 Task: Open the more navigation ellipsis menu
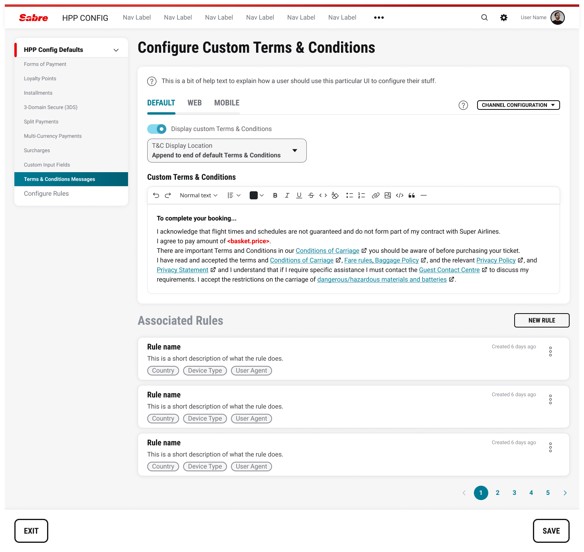coord(379,18)
